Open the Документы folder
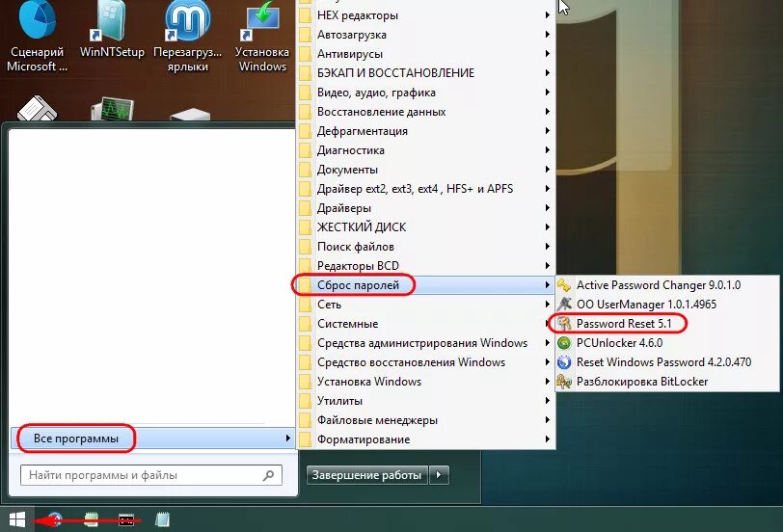783x532 pixels. pos(426,170)
